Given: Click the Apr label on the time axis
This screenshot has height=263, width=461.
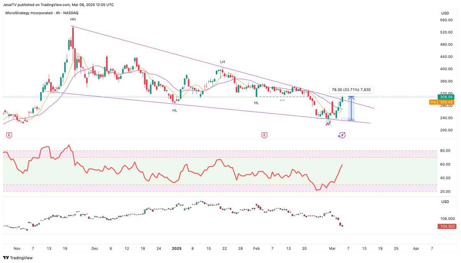Looking at the screenshot, I should [416, 248].
